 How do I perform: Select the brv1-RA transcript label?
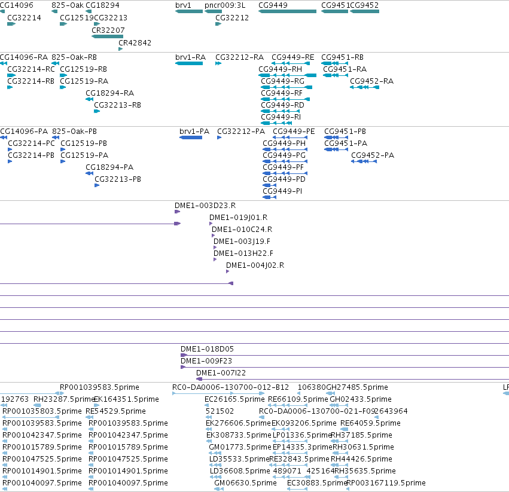click(191, 57)
